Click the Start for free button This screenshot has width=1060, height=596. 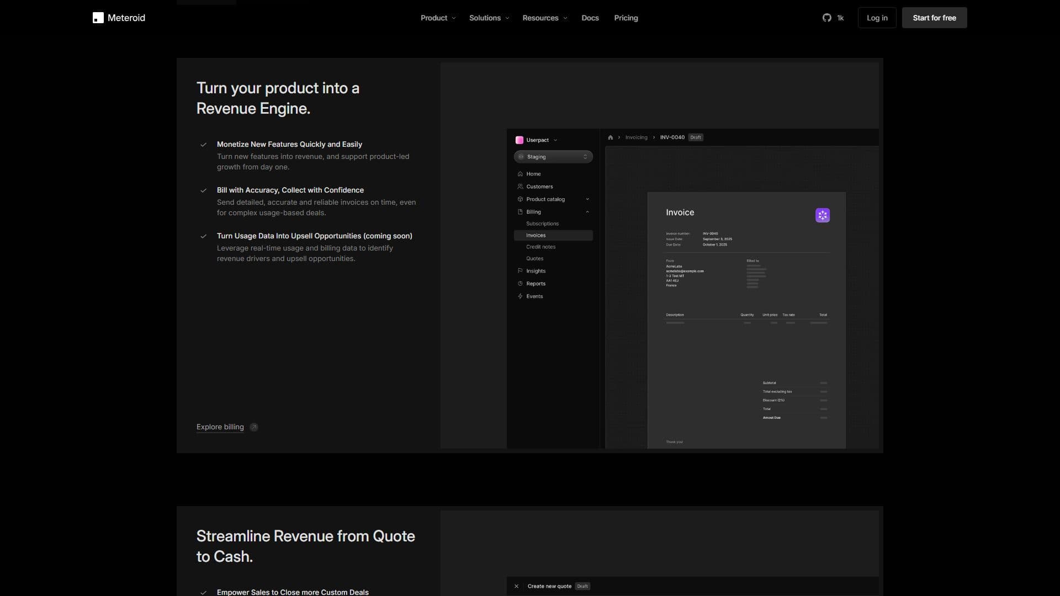tap(934, 18)
